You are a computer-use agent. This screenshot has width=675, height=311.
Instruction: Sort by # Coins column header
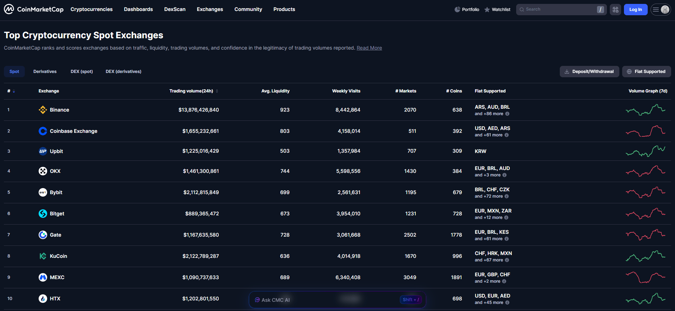(x=454, y=91)
